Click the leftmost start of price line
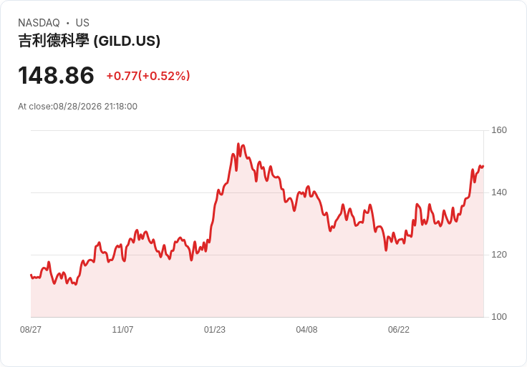The width and height of the screenshot is (527, 367). point(31,275)
